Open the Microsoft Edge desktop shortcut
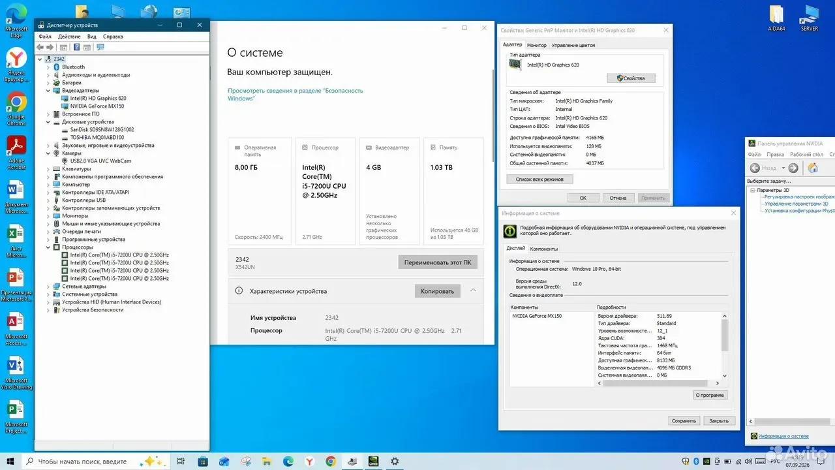The width and height of the screenshot is (835, 470). 16,20
